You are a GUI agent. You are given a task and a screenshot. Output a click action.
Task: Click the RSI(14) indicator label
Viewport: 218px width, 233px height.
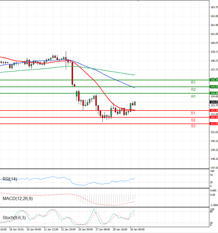(x=10, y=179)
